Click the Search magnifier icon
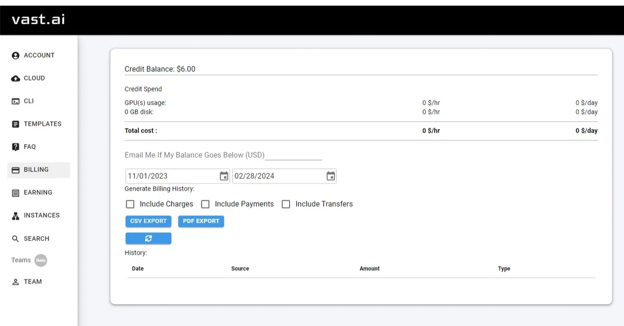The height and width of the screenshot is (326, 624). [x=15, y=239]
